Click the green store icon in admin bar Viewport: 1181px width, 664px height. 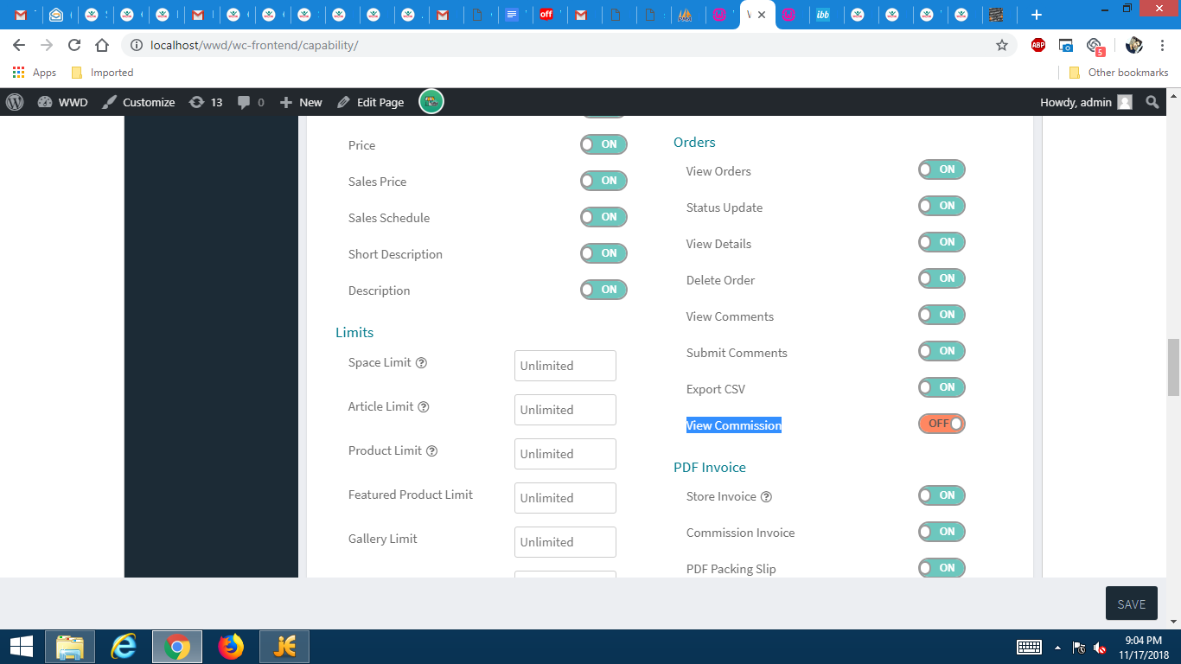coord(431,102)
